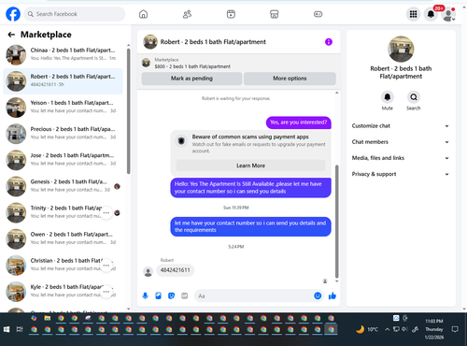Click Learn More on scam warning
Image resolution: width=467 pixels, height=346 pixels.
point(250,166)
